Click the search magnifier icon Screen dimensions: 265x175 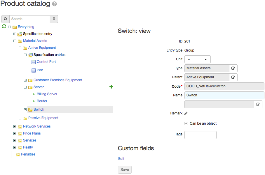click(x=6, y=19)
